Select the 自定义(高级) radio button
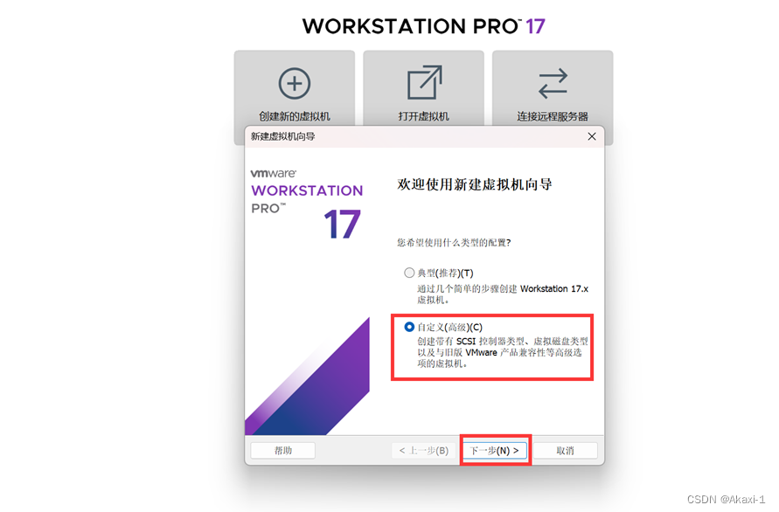779x512 pixels. [x=409, y=327]
